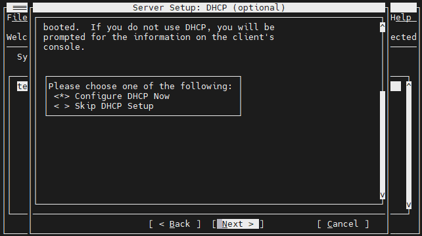Open the Help menu
Viewport: 422px width, 236px height.
(401, 18)
